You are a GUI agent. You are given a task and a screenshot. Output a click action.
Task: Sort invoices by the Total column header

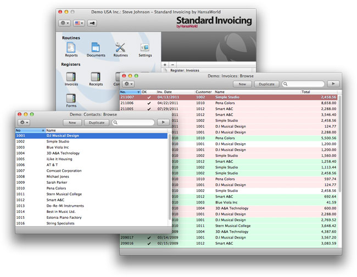tap(319, 92)
